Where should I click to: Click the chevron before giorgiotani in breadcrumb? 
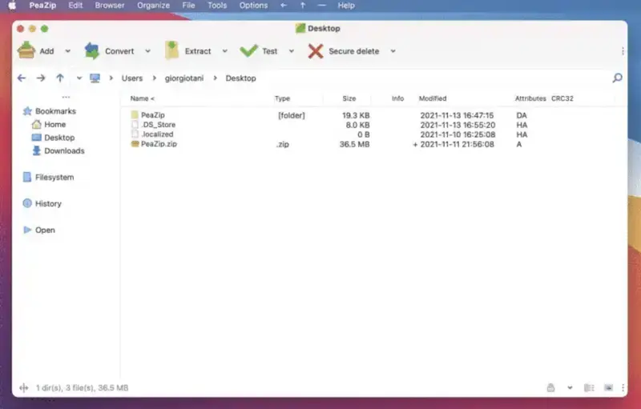click(x=154, y=78)
